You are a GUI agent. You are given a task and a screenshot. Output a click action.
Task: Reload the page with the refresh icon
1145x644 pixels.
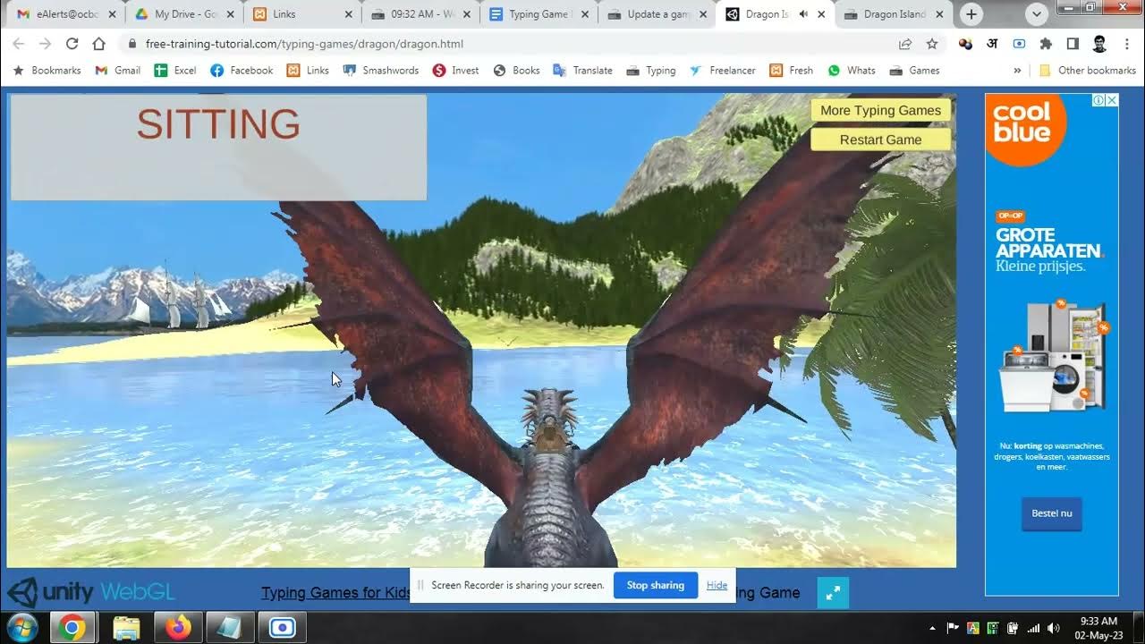point(72,44)
